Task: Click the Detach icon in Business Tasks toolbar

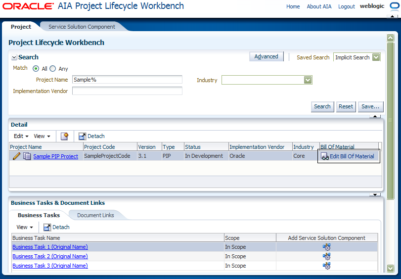Action: pyautogui.click(x=47, y=227)
